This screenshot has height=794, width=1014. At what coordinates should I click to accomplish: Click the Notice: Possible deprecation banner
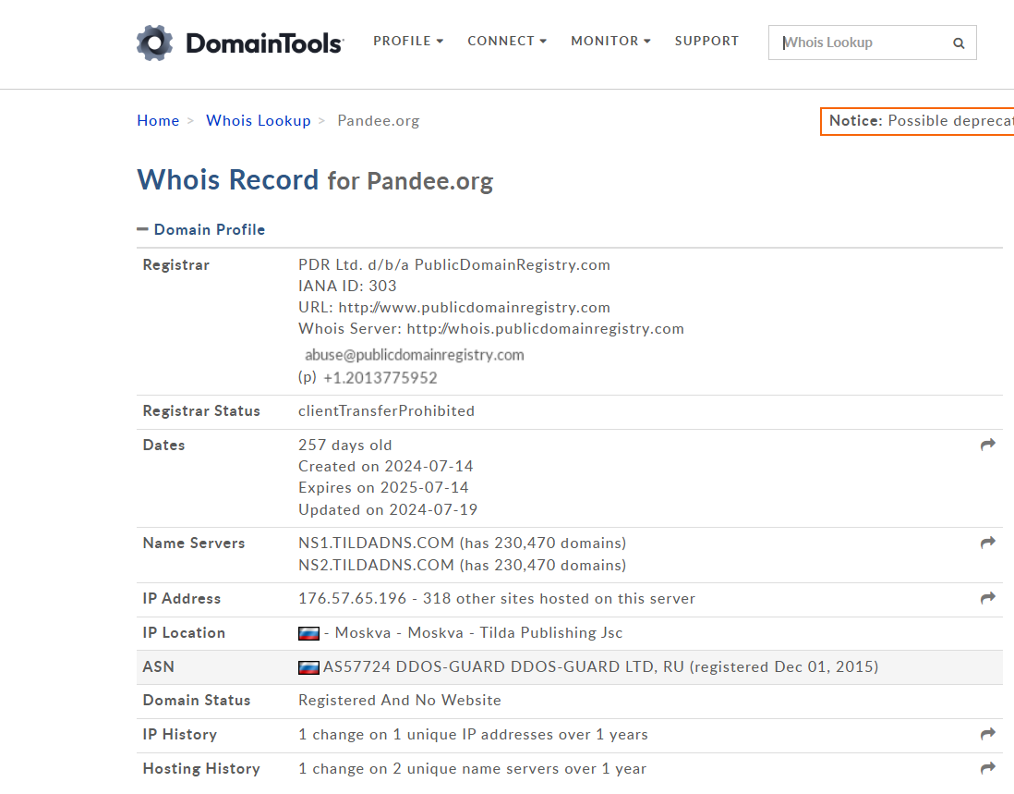[x=918, y=121]
